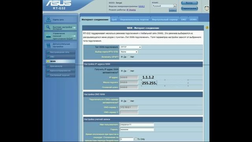Screen dimensions: 252x142
Task: Open the firmware version link
Action: tap(141, 6)
